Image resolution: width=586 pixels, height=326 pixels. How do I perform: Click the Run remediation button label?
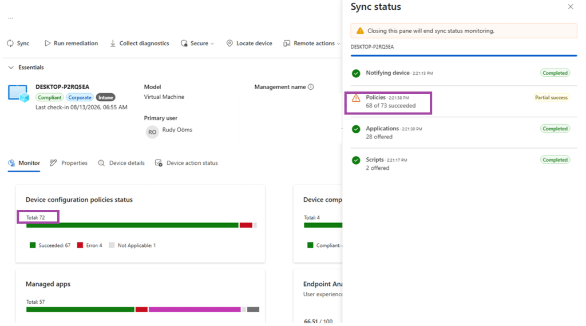tap(76, 43)
